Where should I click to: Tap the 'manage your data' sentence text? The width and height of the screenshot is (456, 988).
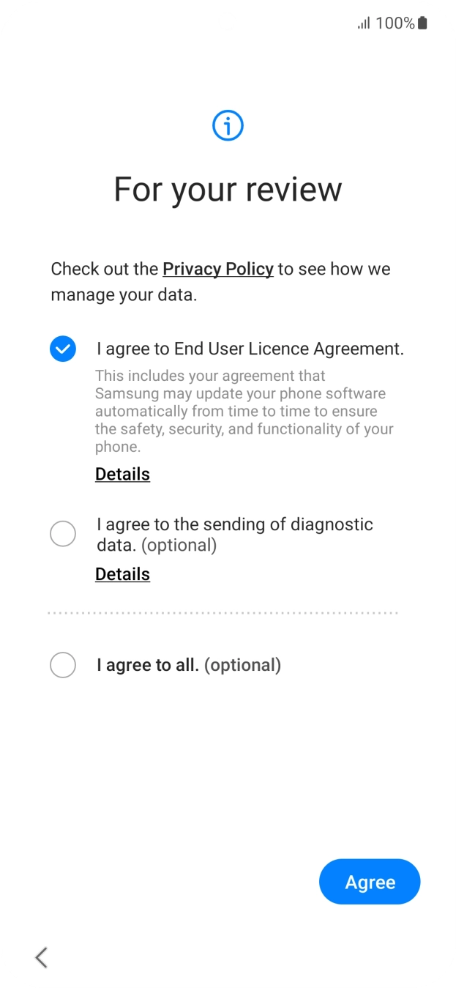pyautogui.click(x=124, y=296)
